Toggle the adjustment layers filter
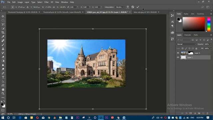 tap(196, 40)
